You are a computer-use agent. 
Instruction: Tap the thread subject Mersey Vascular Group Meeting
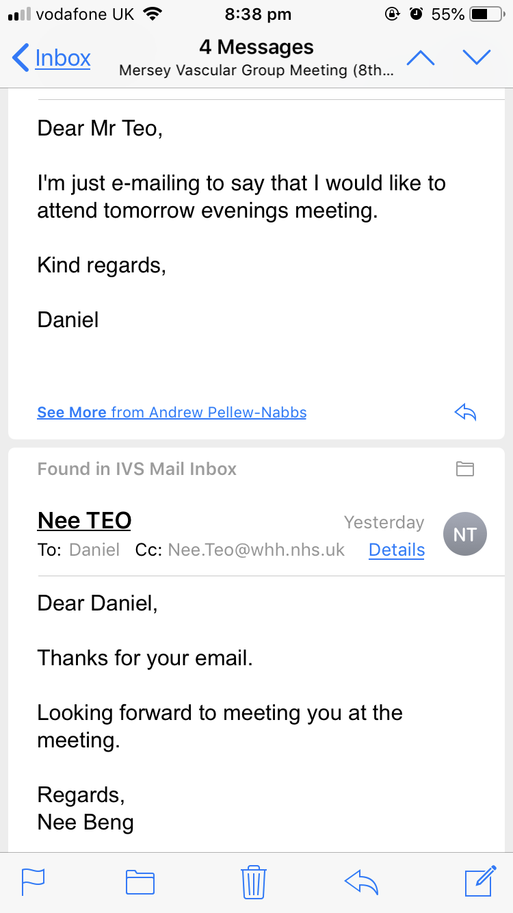coord(256,70)
